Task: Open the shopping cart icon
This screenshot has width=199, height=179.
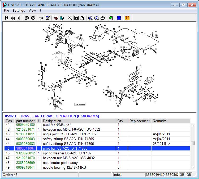Action: 41,18
